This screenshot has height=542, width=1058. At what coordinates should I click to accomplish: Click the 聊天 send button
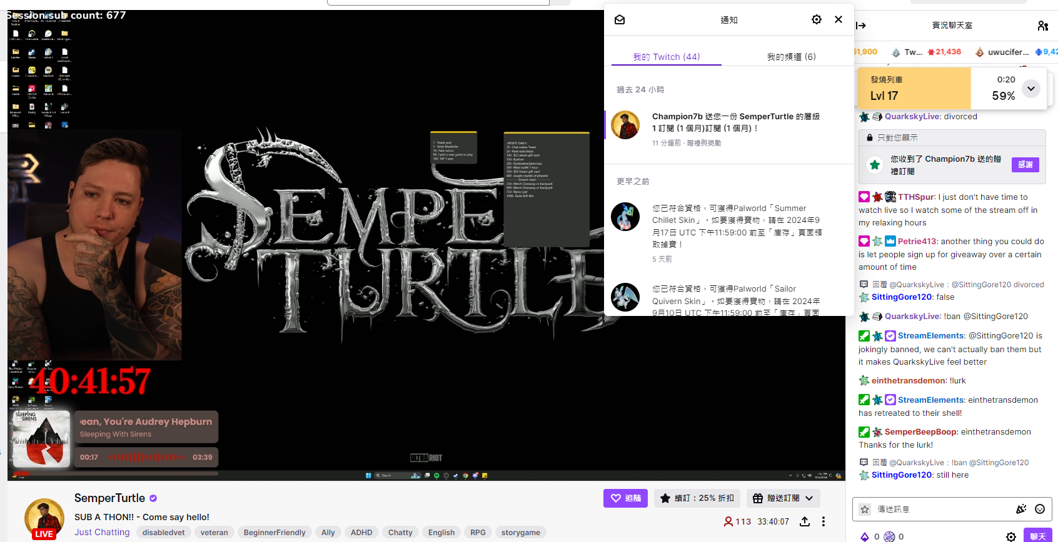coord(1037,536)
